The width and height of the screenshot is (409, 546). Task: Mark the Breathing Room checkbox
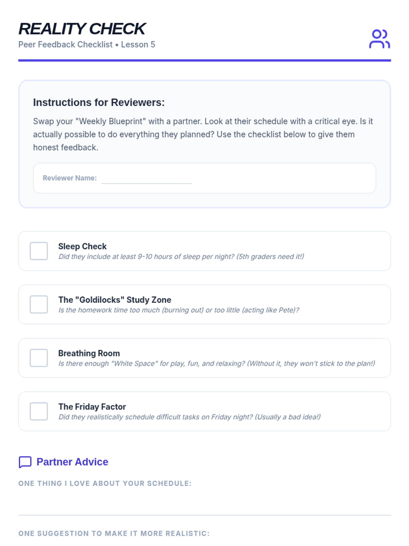pos(39,358)
